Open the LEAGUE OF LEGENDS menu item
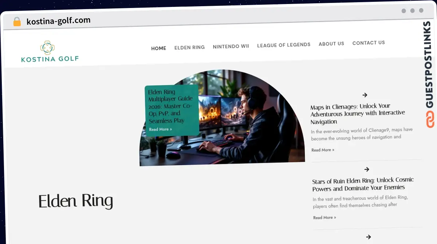The width and height of the screenshot is (437, 244). pyautogui.click(x=284, y=45)
